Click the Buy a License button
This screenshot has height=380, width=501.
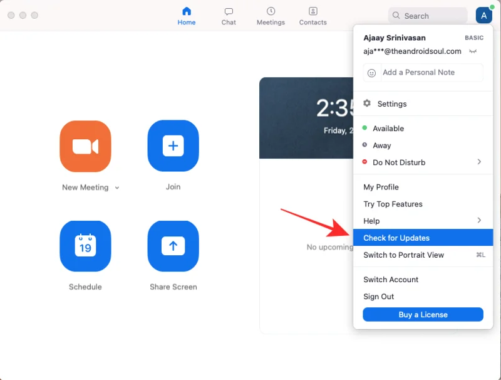423,315
